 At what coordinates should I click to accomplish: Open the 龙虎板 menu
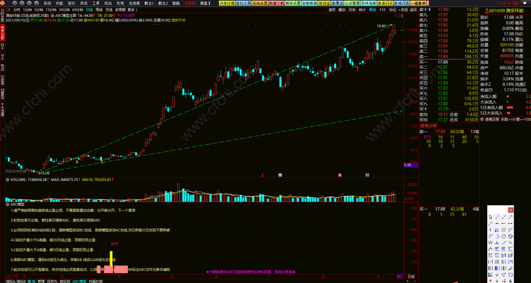coord(134,3)
